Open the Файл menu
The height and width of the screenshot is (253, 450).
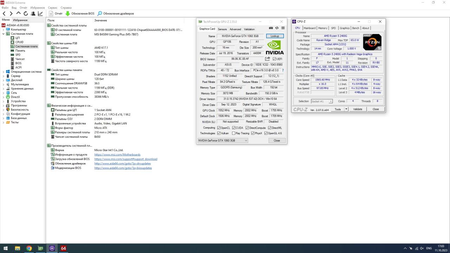(5, 8)
